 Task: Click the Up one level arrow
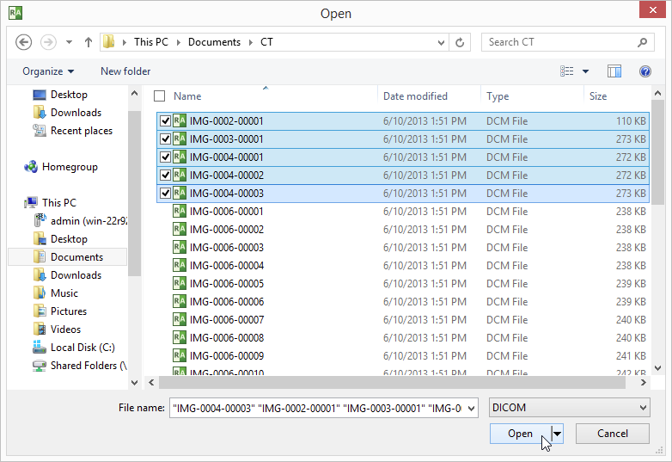tap(89, 42)
